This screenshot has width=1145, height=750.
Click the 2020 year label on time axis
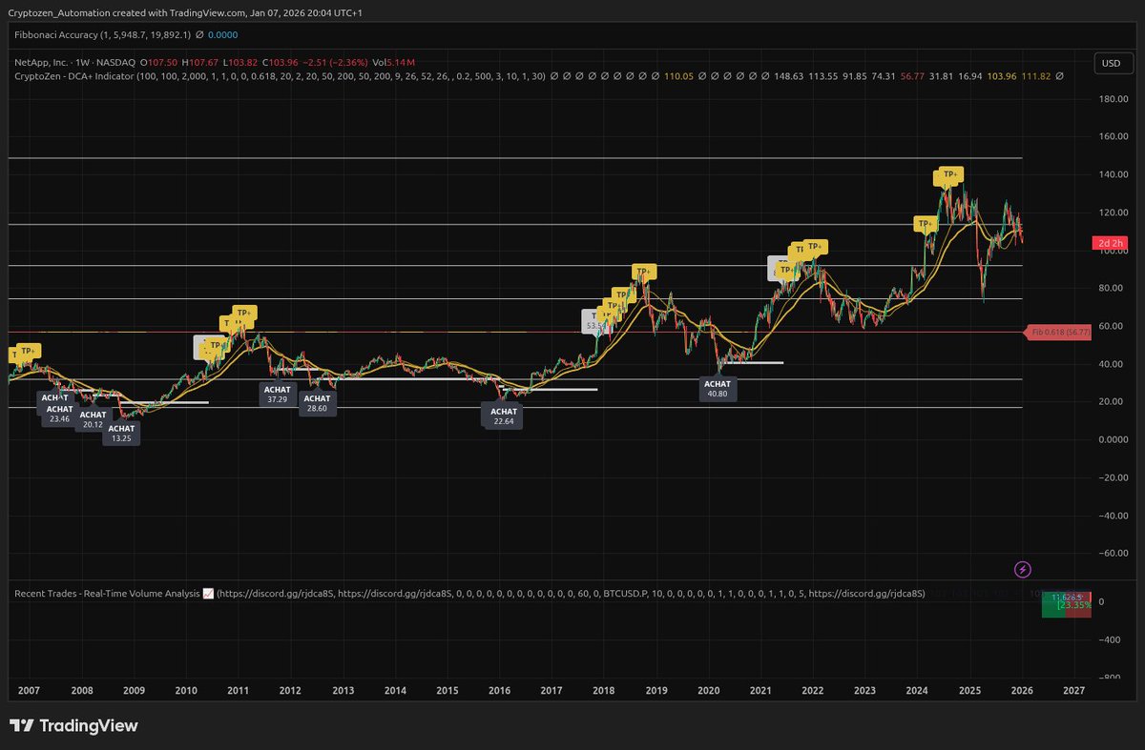click(x=709, y=689)
